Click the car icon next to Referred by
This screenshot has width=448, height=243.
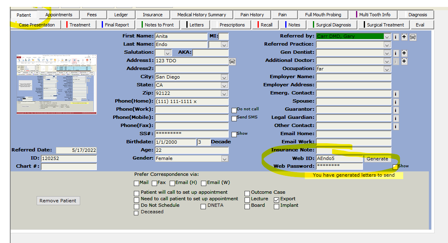(413, 37)
